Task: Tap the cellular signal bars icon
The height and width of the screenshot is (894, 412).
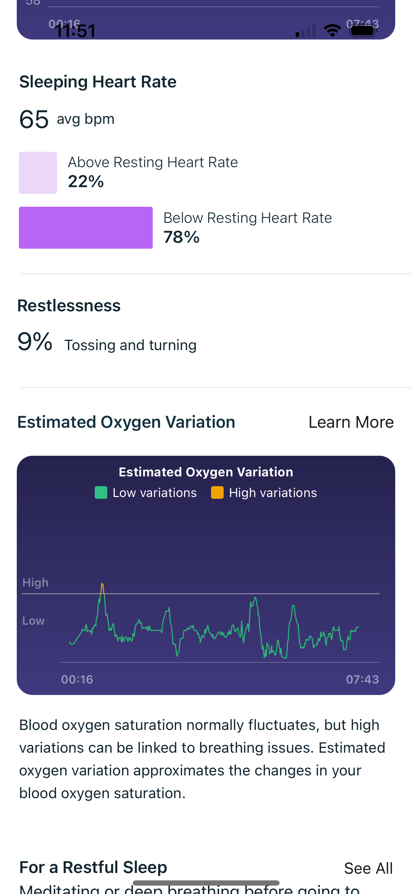Action: 306,31
